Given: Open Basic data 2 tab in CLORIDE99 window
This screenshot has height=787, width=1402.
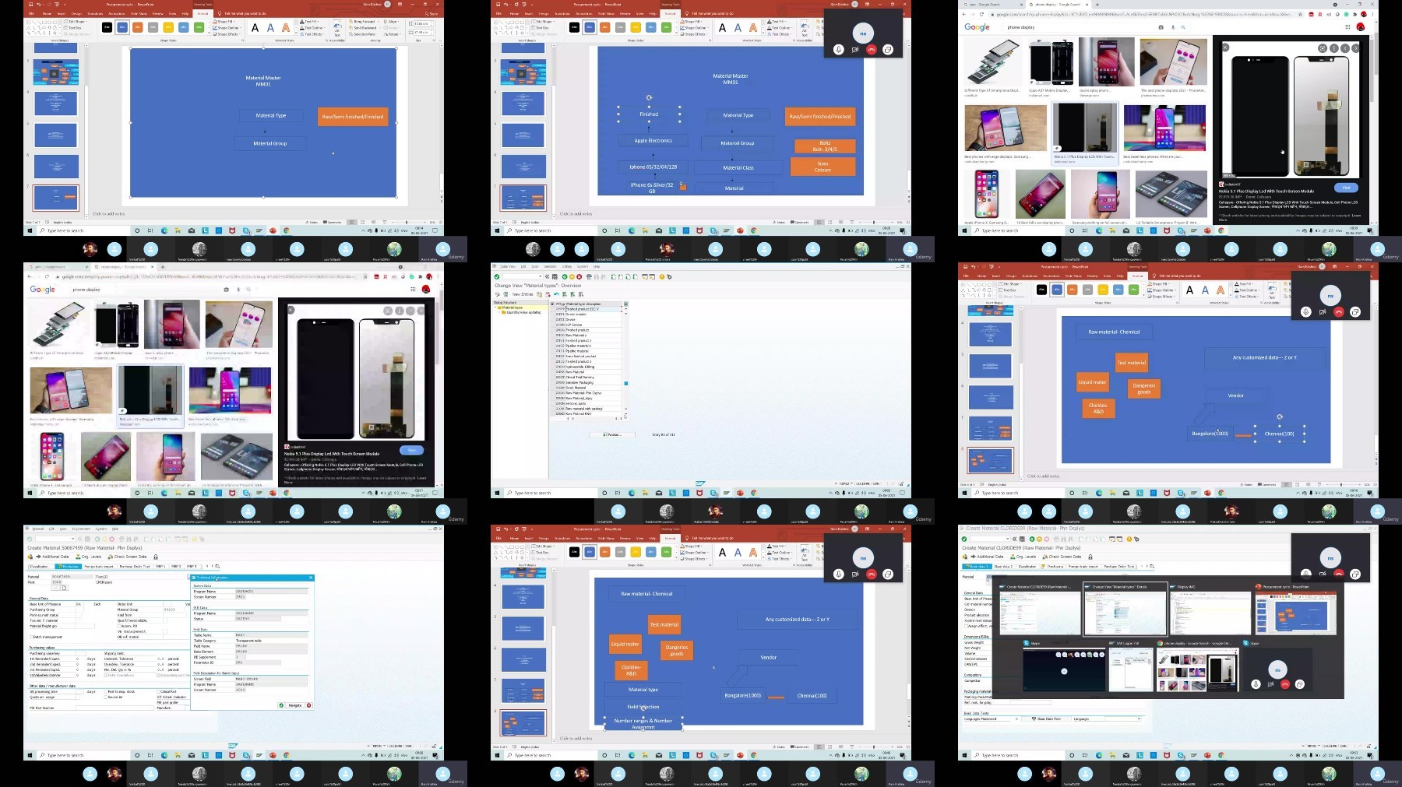Looking at the screenshot, I should coord(1003,566).
